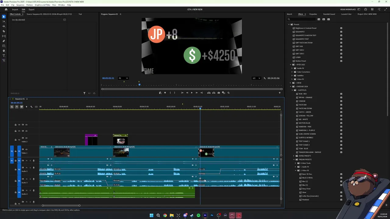Select the GIRT FACECAM ZOOM preset

(x=304, y=43)
